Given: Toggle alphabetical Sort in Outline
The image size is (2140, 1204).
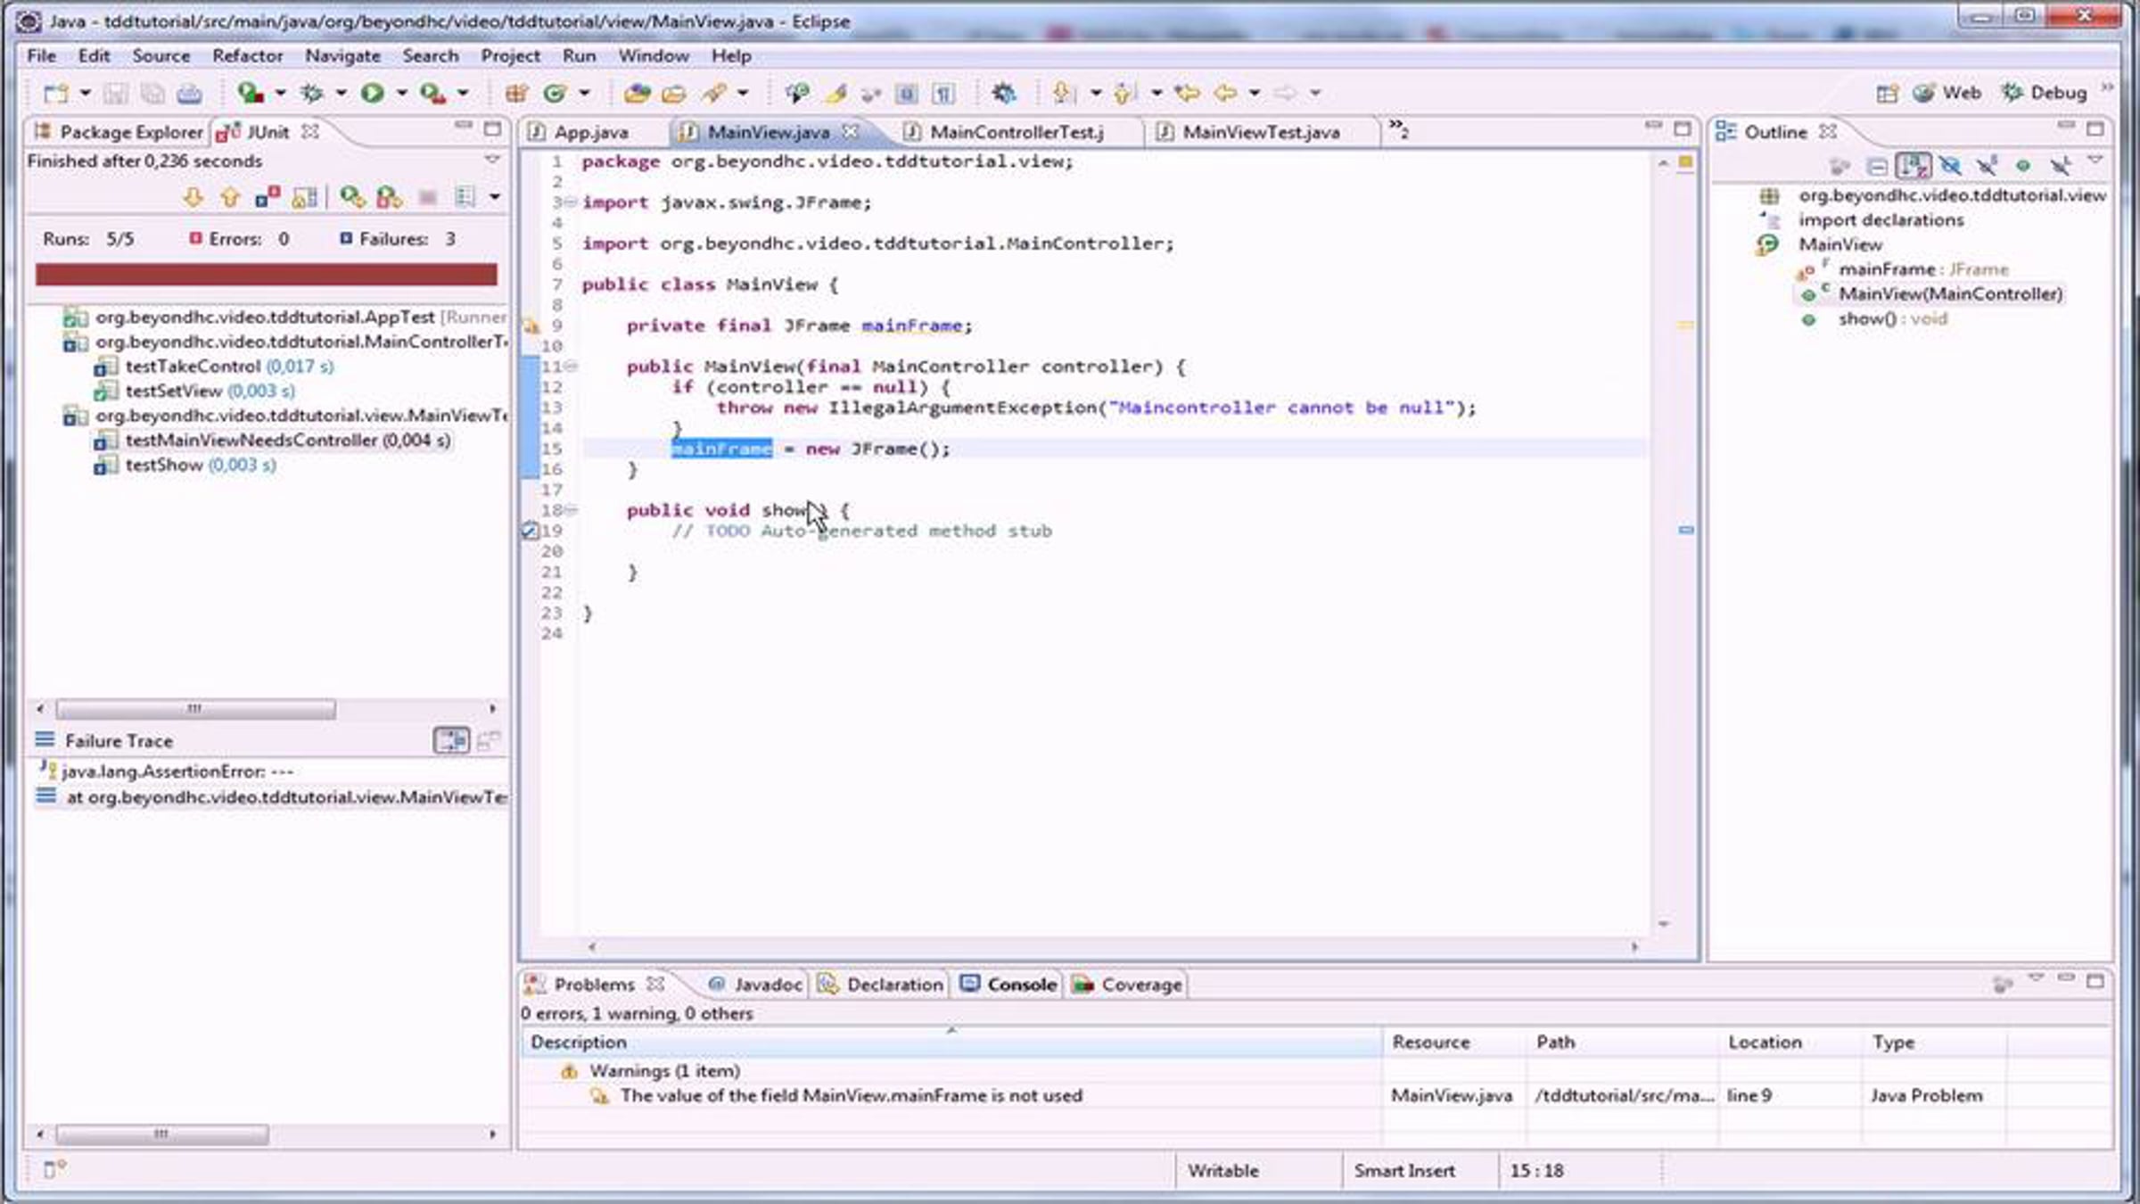Looking at the screenshot, I should (1914, 166).
